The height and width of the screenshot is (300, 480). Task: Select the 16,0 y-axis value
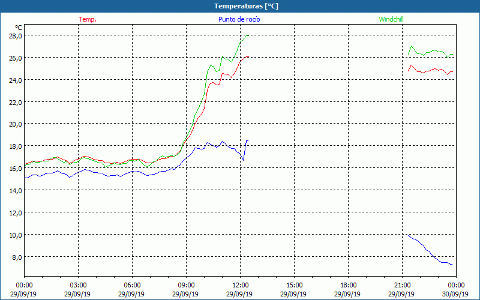coord(16,169)
